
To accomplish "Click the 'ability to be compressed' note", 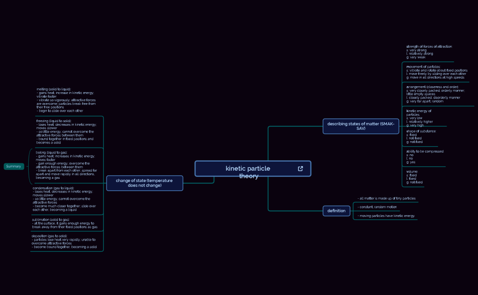I will (x=424, y=157).
